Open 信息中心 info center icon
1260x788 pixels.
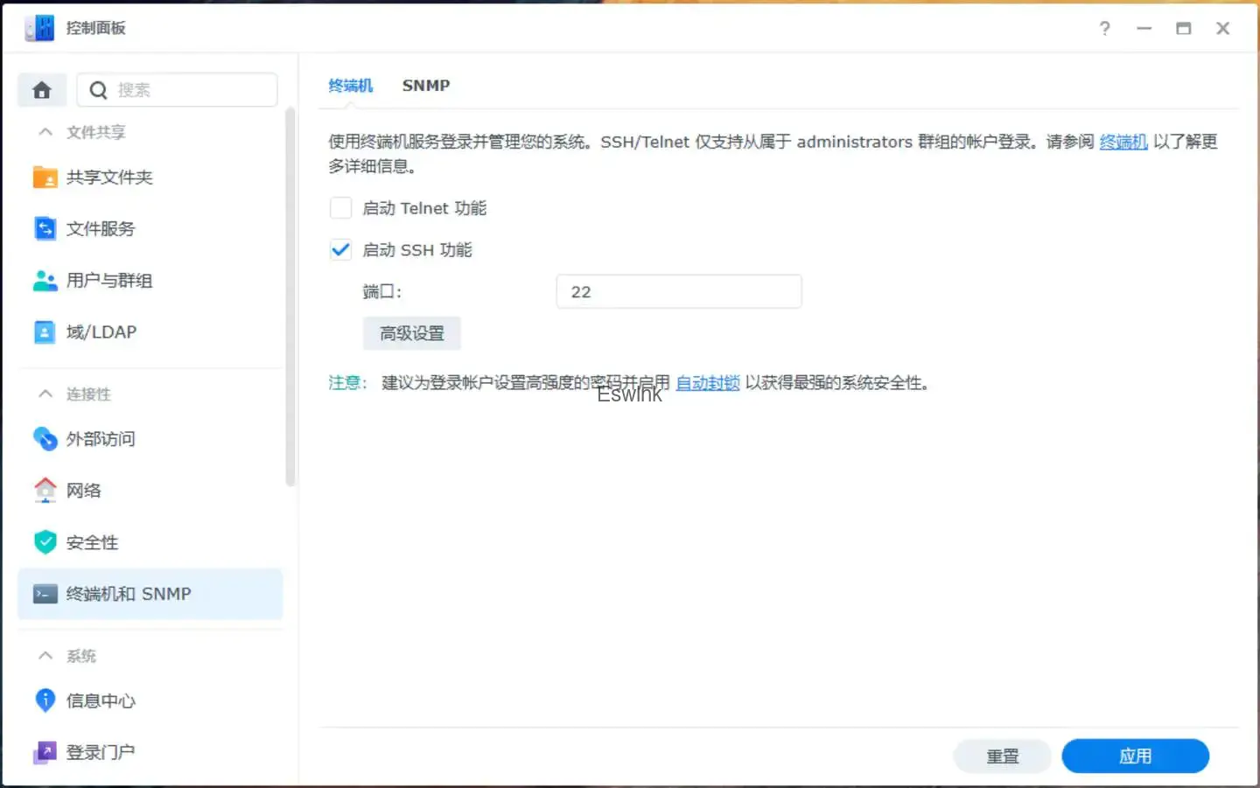click(x=45, y=701)
